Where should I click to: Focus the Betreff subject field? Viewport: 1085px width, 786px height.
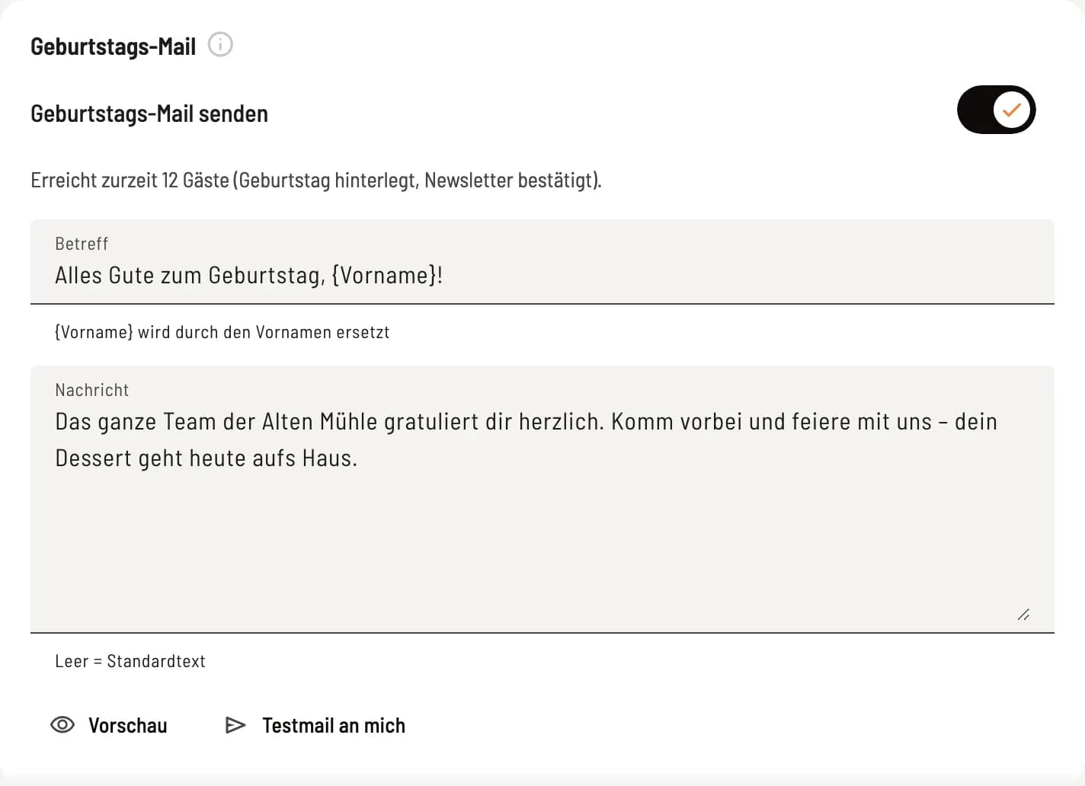tap(542, 262)
